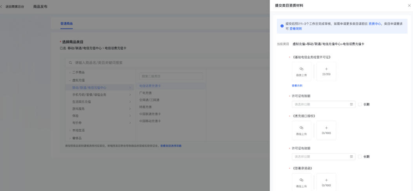Screen dimensions: 413x191
Task: Click WeChat upload for 基础电信业务经营许可证
Action: click(301, 71)
